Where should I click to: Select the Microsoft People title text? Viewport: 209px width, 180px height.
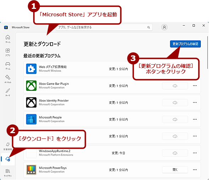(x=50, y=117)
